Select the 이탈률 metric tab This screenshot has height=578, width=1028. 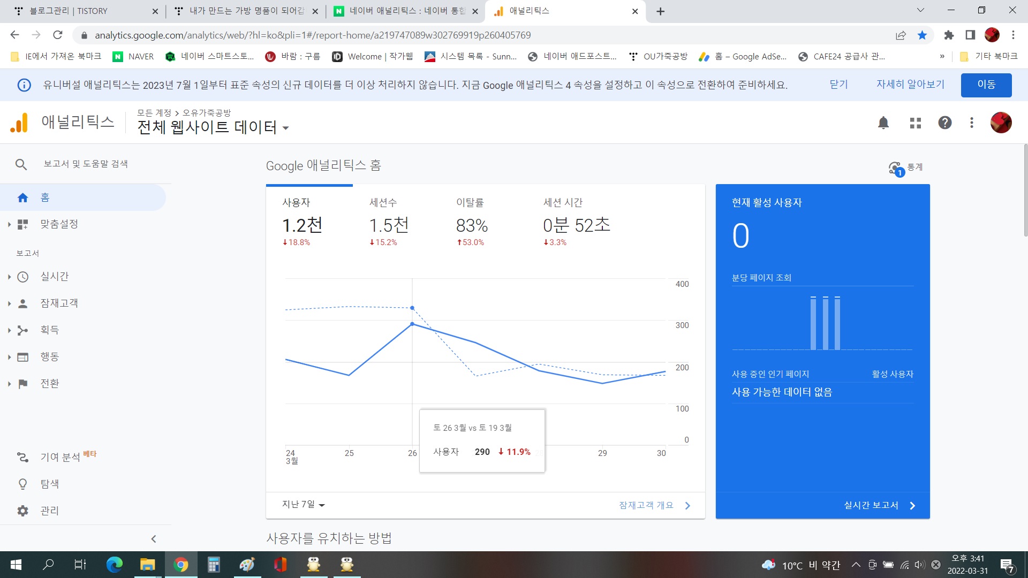coord(482,223)
